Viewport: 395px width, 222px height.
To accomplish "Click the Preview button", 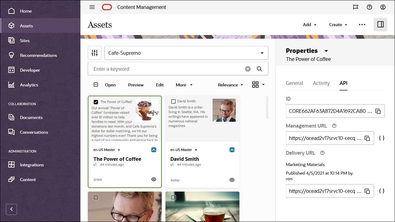I will point(136,85).
